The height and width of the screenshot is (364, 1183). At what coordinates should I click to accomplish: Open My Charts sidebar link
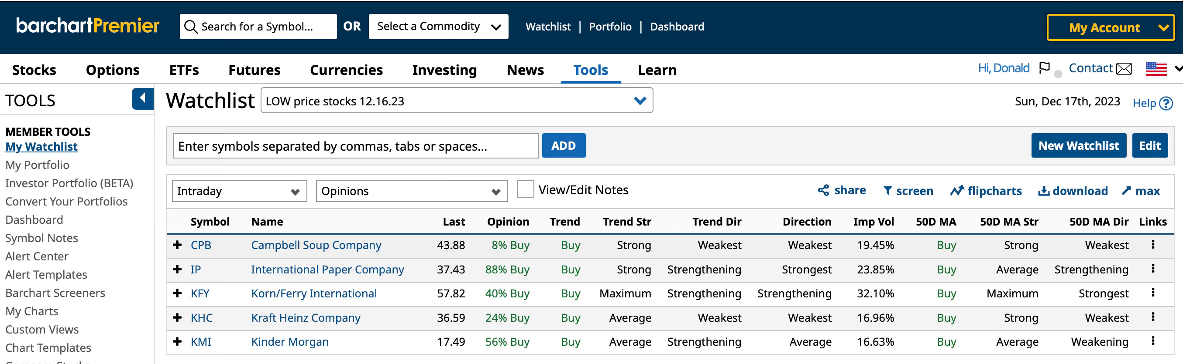click(x=32, y=311)
